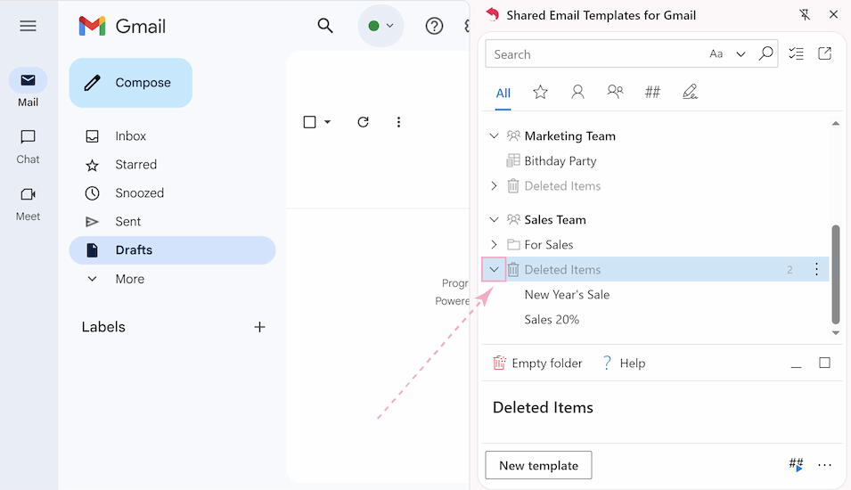Open the select options dropdown arrow
851x490 pixels.
pos(327,122)
